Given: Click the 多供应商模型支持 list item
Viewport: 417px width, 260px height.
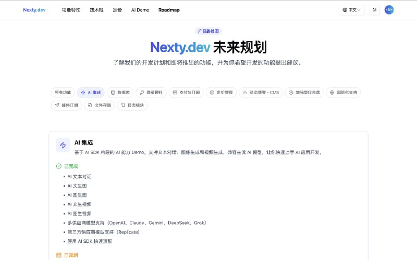Looking at the screenshot, I should pos(137,223).
